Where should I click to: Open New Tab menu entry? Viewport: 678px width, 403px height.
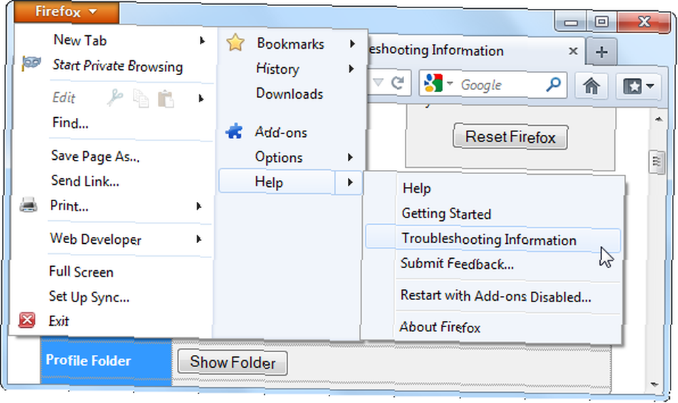(80, 40)
